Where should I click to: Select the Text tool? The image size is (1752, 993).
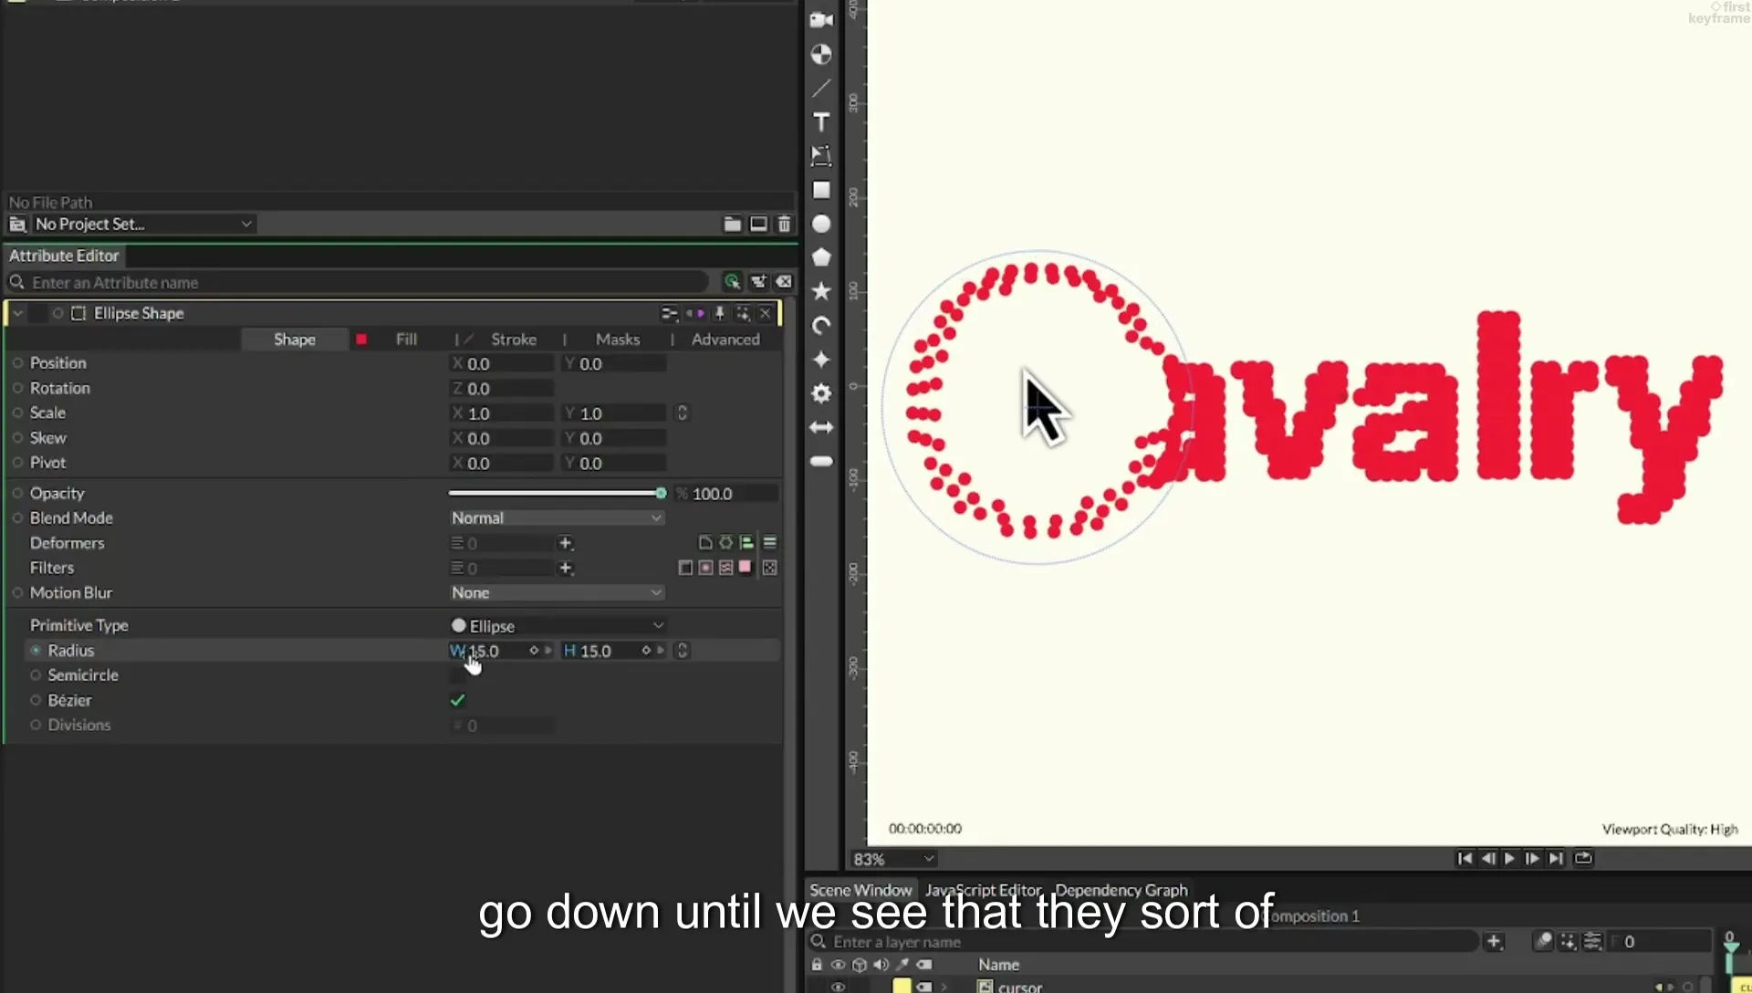point(821,122)
